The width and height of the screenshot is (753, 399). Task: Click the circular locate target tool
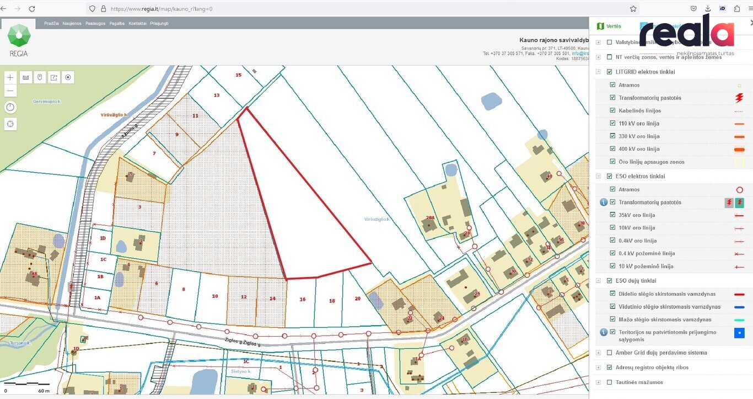tap(68, 78)
